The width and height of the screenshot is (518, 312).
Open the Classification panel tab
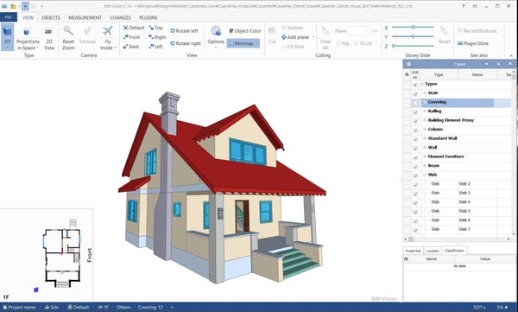pos(454,251)
